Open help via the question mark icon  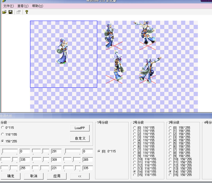27,12
